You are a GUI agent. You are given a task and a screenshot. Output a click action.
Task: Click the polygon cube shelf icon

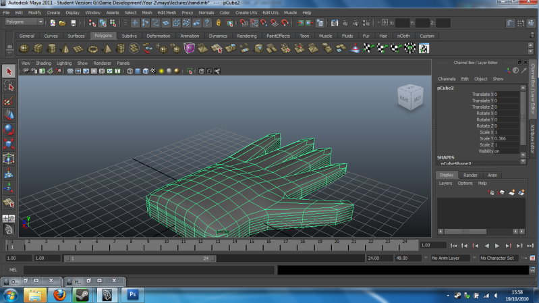[x=38, y=48]
